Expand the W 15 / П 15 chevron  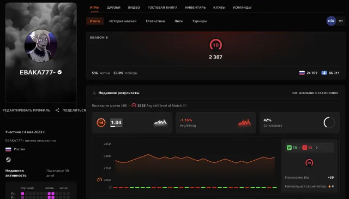point(317,148)
